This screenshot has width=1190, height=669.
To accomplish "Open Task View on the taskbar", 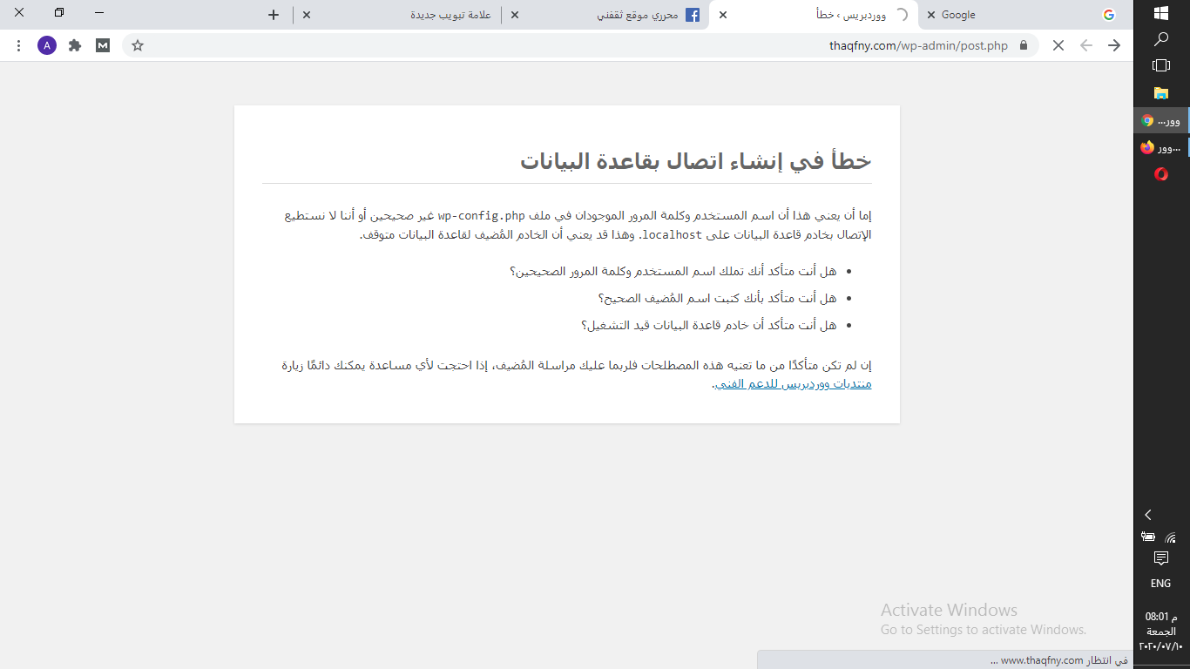I will [x=1161, y=65].
